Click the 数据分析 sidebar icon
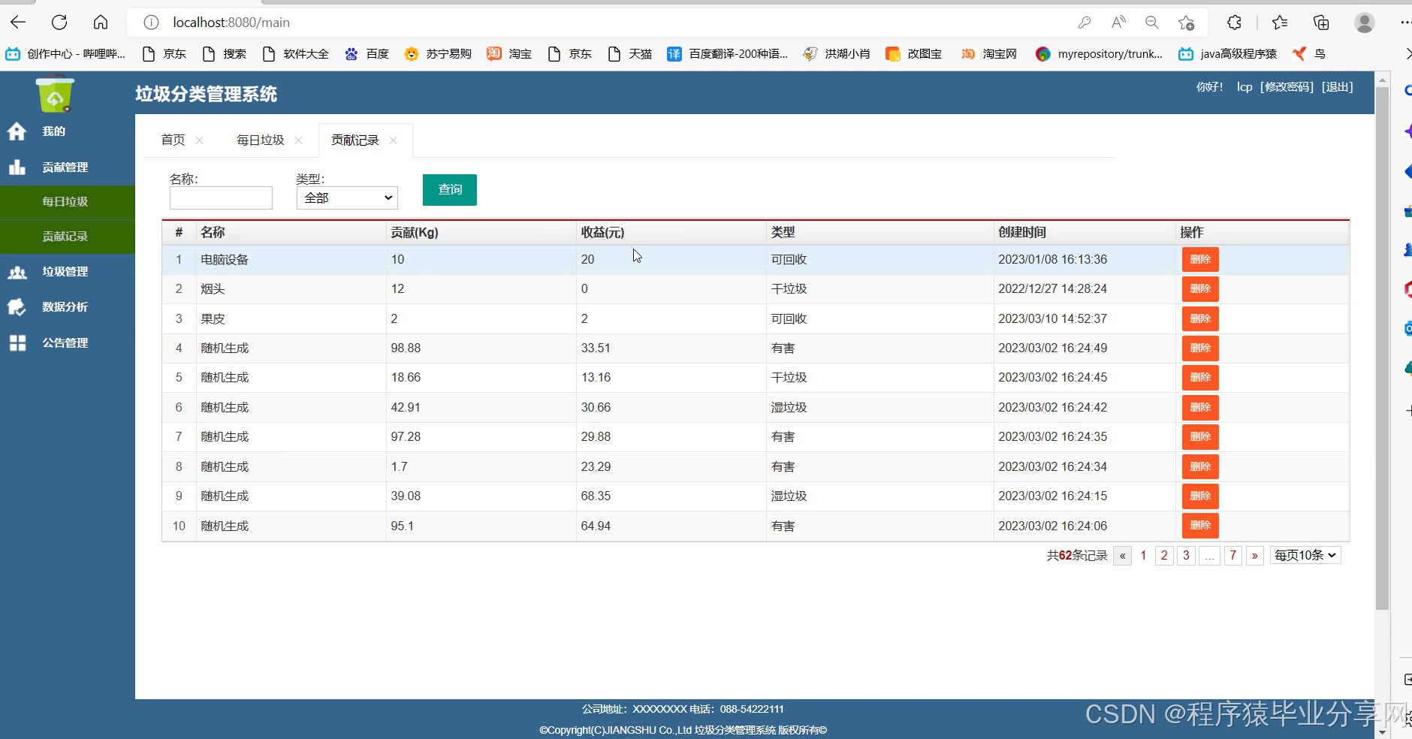The height and width of the screenshot is (739, 1412). point(17,307)
